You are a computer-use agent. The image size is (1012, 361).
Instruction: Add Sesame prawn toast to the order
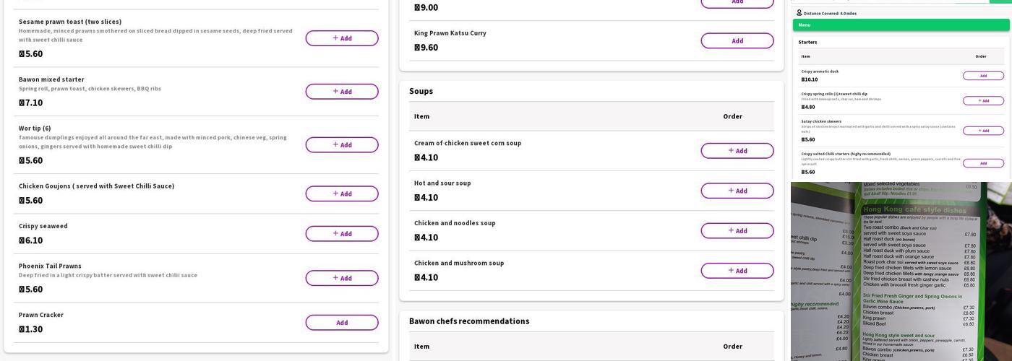point(341,38)
